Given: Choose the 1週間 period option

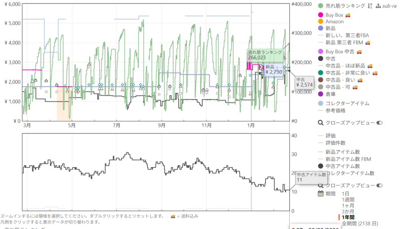Looking at the screenshot, I should tap(348, 200).
